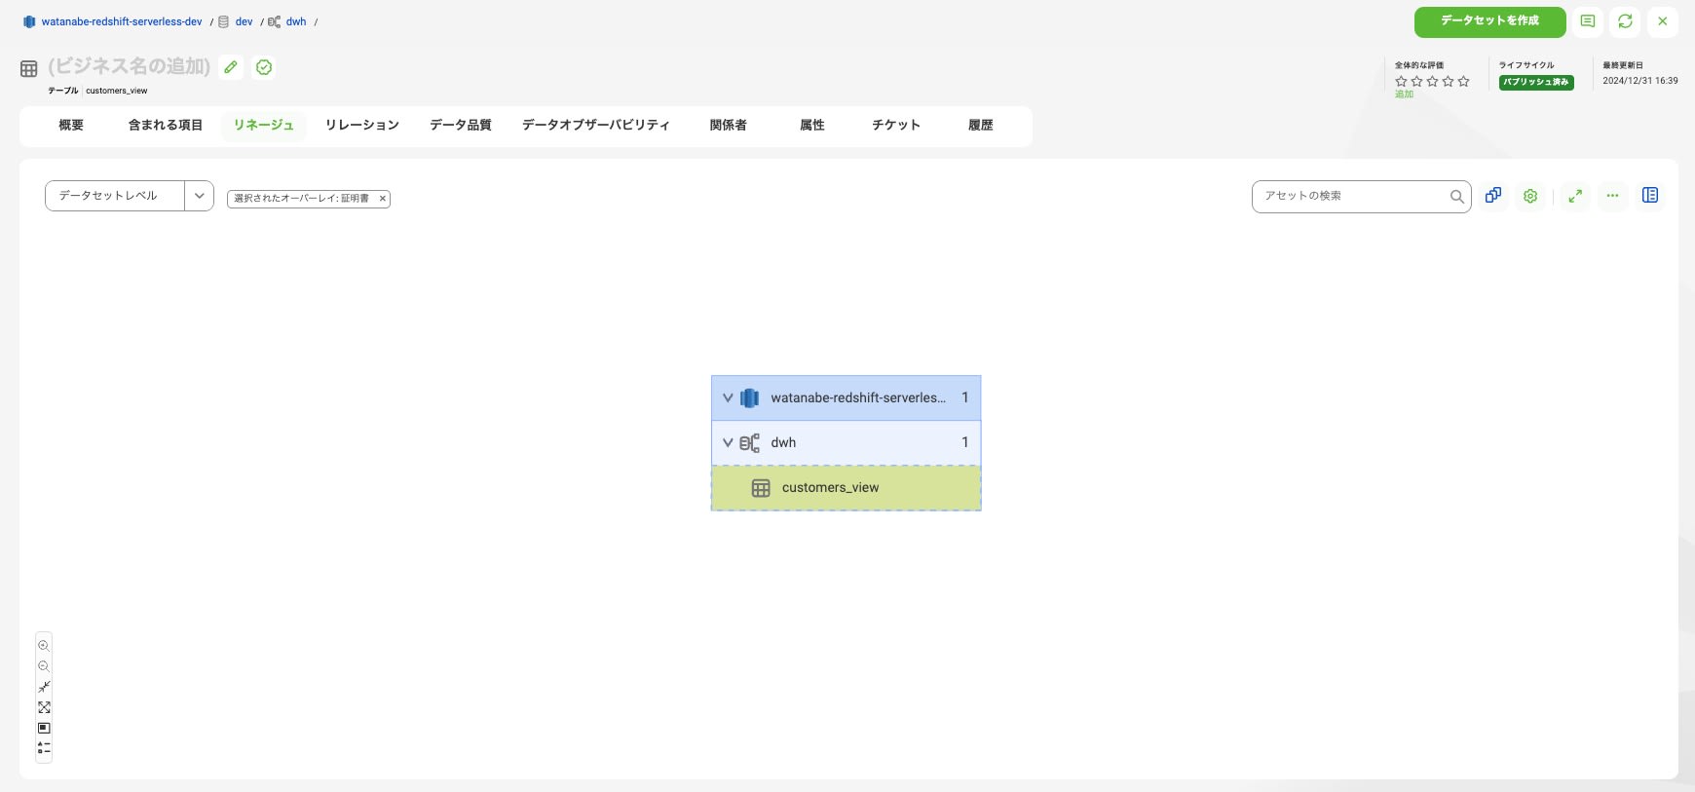Click the データセットを作成 button
Viewport: 1695px width, 792px height.
(1489, 21)
